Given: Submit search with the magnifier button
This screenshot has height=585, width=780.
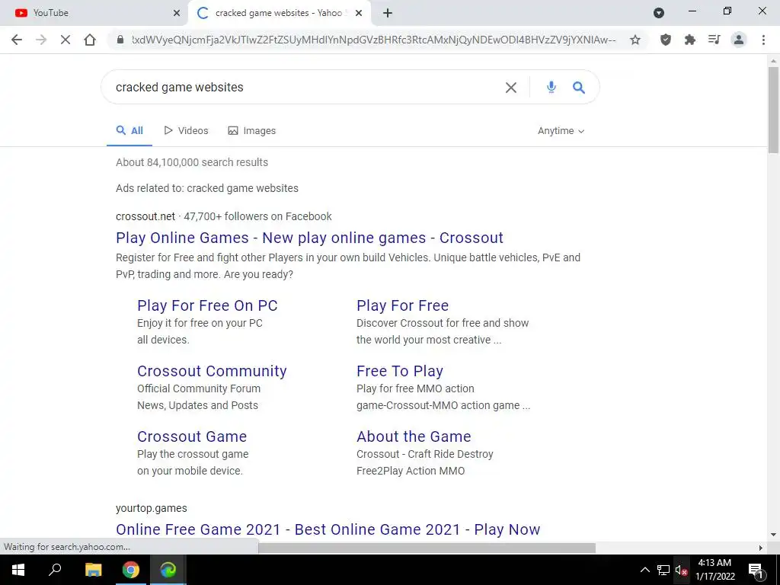Looking at the screenshot, I should [x=579, y=88].
